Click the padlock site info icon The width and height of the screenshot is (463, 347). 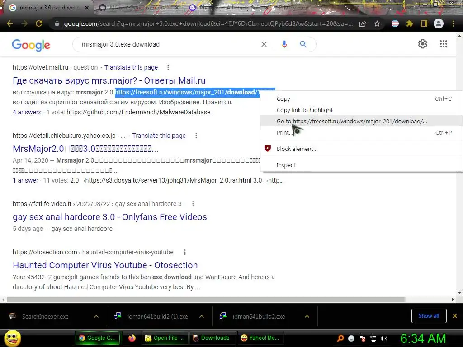click(x=57, y=23)
